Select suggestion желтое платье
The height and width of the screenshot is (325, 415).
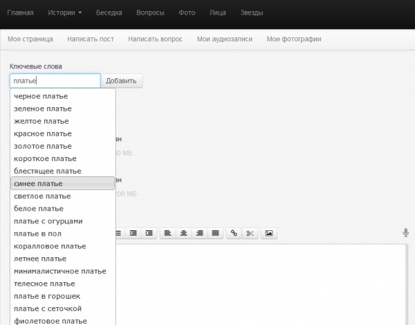[x=63, y=121]
